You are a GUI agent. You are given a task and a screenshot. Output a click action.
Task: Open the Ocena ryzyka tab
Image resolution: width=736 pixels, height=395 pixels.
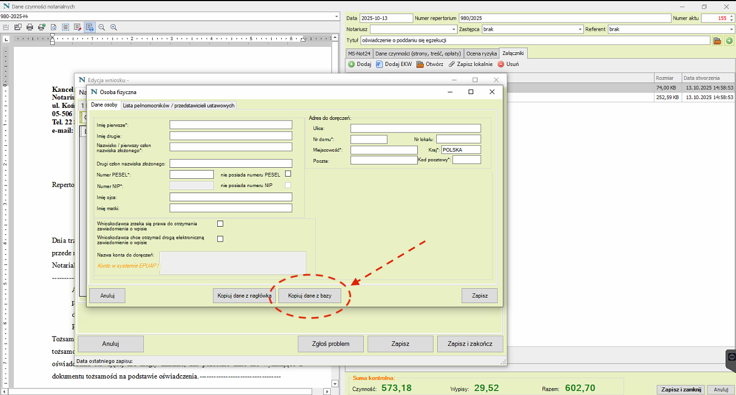pyautogui.click(x=481, y=53)
